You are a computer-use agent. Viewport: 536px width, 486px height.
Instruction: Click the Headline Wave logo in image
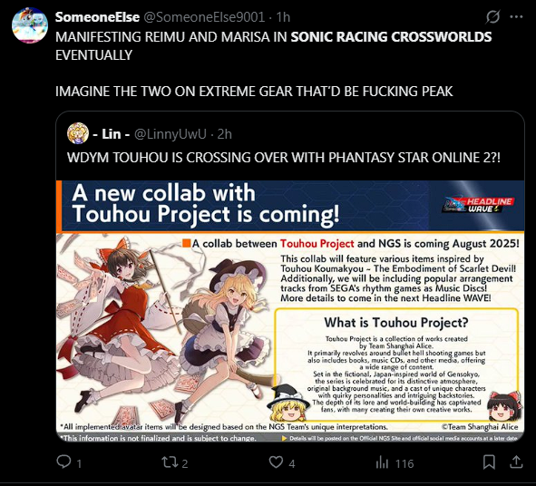click(x=479, y=205)
